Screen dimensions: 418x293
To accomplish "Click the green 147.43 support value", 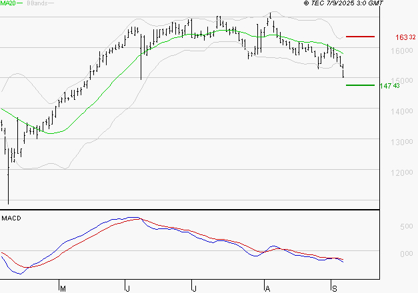I will click(x=390, y=86).
